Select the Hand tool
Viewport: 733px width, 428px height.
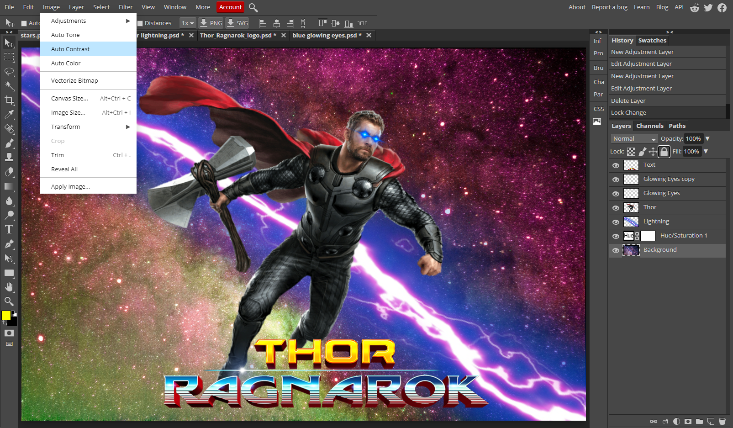[9, 287]
